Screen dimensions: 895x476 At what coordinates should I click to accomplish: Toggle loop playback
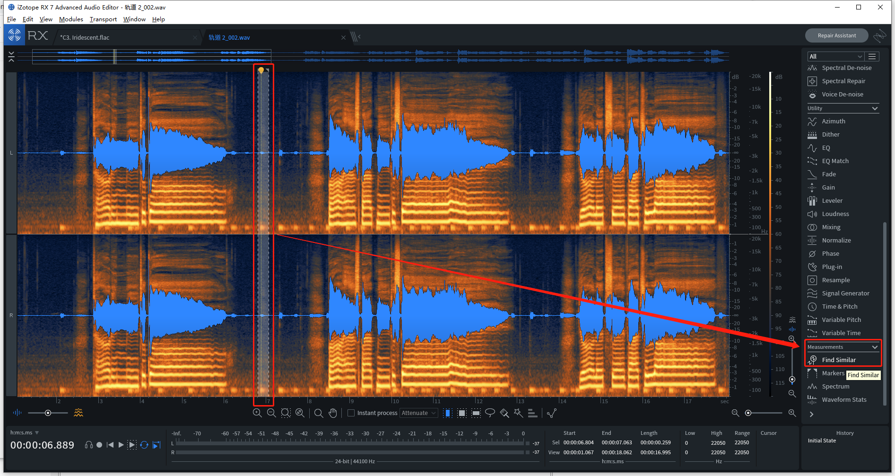coord(144,445)
